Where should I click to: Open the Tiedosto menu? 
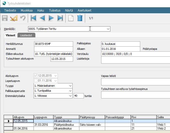point(10,11)
